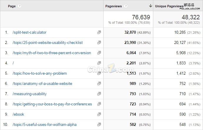Click external link icon for anatomy-of-a-usable-website
The height and width of the screenshot is (130, 203).
pos(99,84)
